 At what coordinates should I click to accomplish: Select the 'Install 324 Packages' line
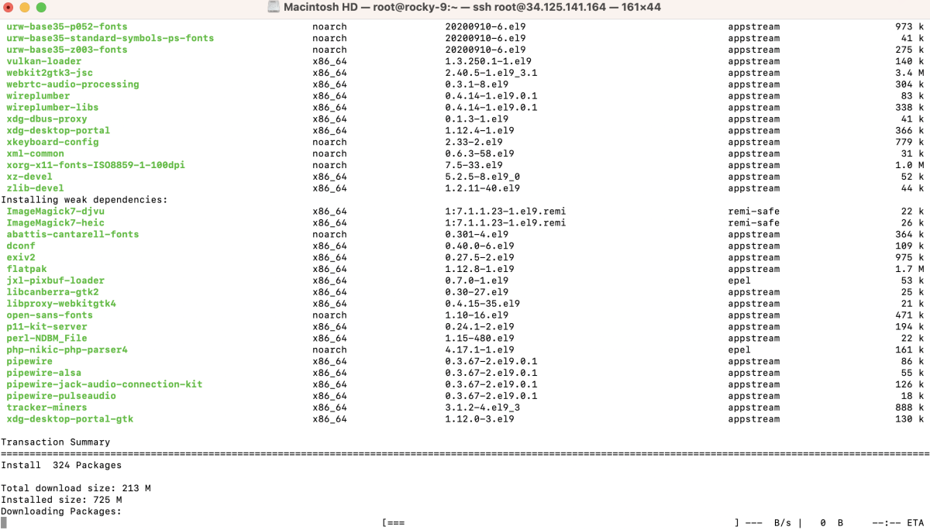(61, 466)
